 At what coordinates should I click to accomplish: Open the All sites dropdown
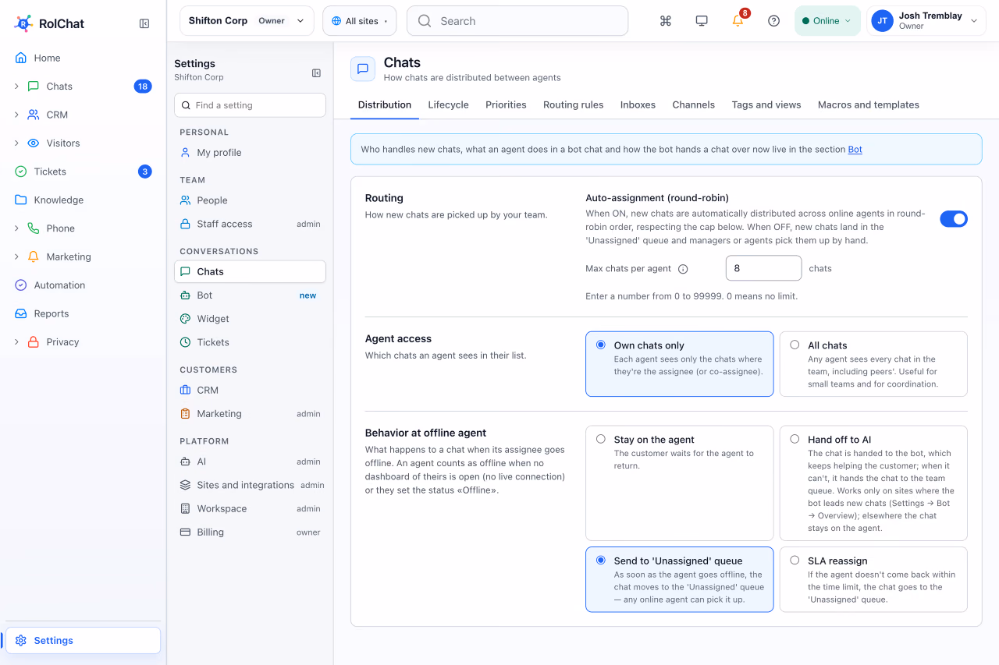[x=360, y=21]
